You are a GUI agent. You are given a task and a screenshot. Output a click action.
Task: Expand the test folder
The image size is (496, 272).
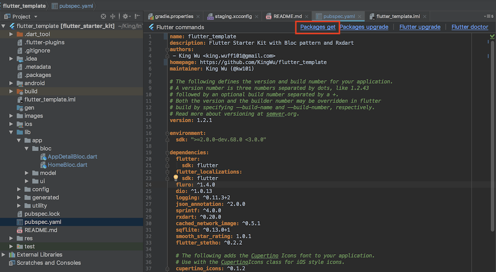click(x=11, y=246)
